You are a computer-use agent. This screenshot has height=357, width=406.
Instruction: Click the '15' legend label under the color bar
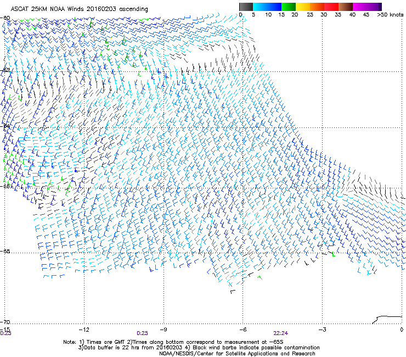click(x=281, y=14)
